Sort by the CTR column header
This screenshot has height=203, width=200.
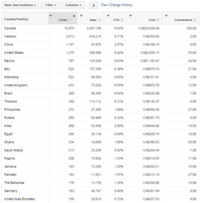point(116,20)
